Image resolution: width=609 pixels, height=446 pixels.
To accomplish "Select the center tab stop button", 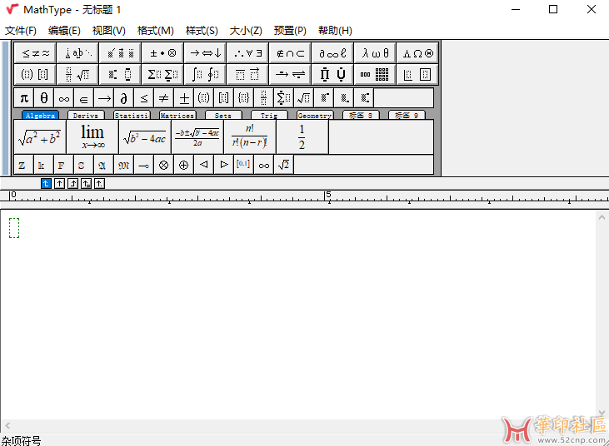I will point(59,183).
